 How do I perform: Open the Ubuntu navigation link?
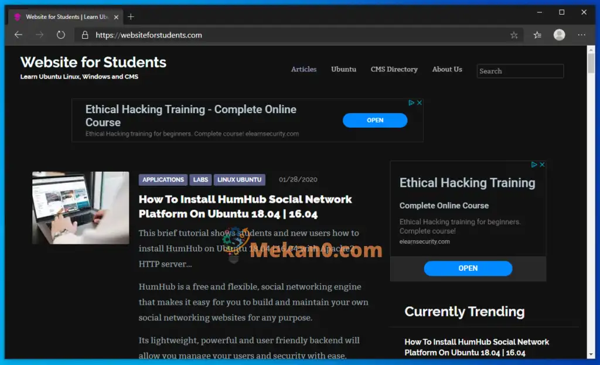tap(343, 69)
